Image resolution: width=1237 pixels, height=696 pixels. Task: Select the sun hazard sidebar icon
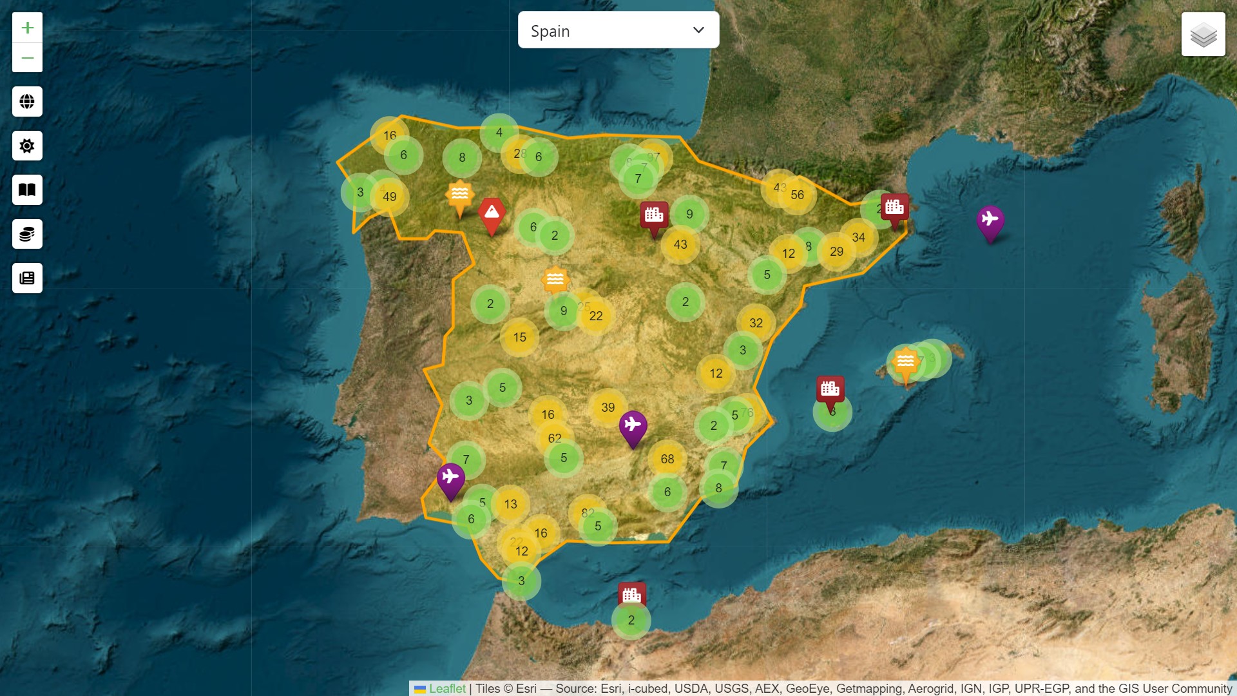[27, 146]
